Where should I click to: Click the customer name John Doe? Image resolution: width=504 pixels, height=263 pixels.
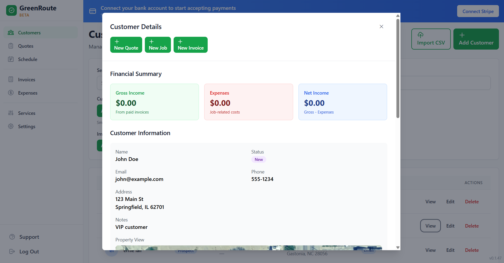(x=127, y=159)
